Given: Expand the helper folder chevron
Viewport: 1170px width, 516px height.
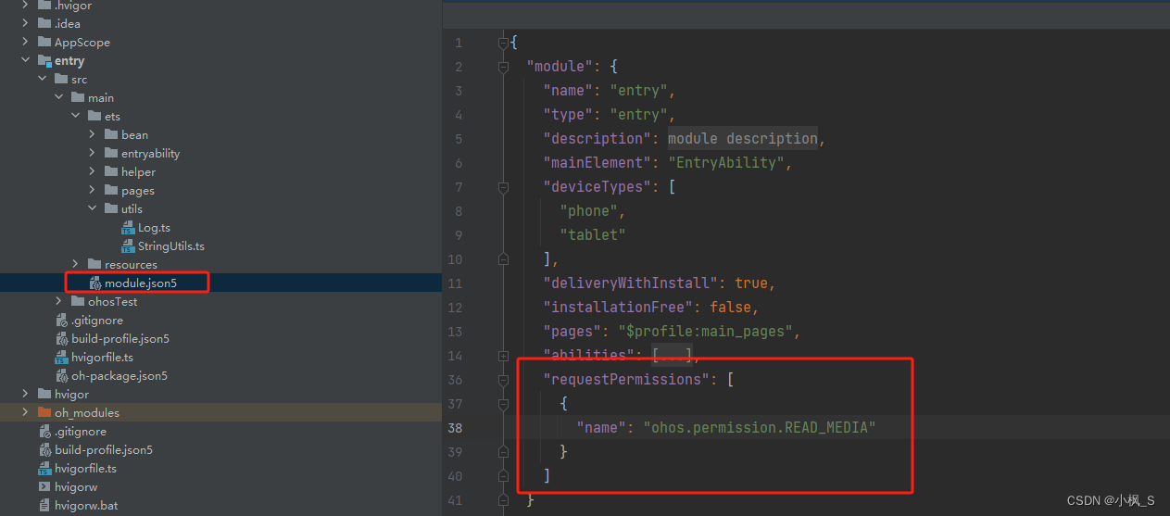Looking at the screenshot, I should click(x=93, y=171).
